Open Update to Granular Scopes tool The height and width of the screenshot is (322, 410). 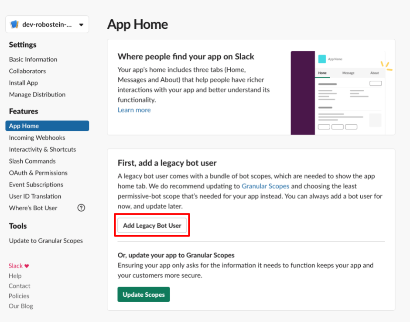click(46, 241)
